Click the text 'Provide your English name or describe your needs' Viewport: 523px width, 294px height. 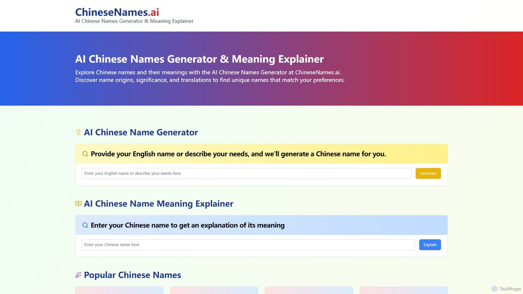170,154
